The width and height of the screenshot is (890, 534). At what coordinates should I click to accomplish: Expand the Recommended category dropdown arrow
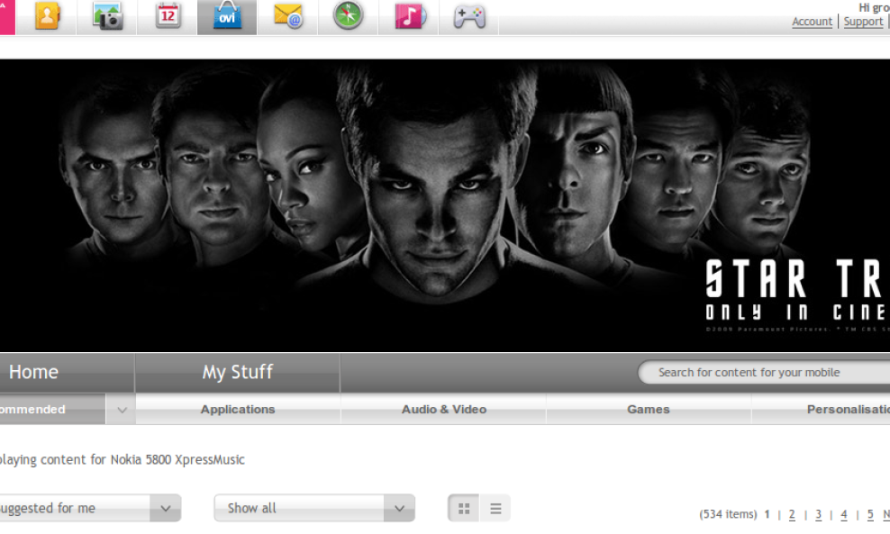point(121,410)
